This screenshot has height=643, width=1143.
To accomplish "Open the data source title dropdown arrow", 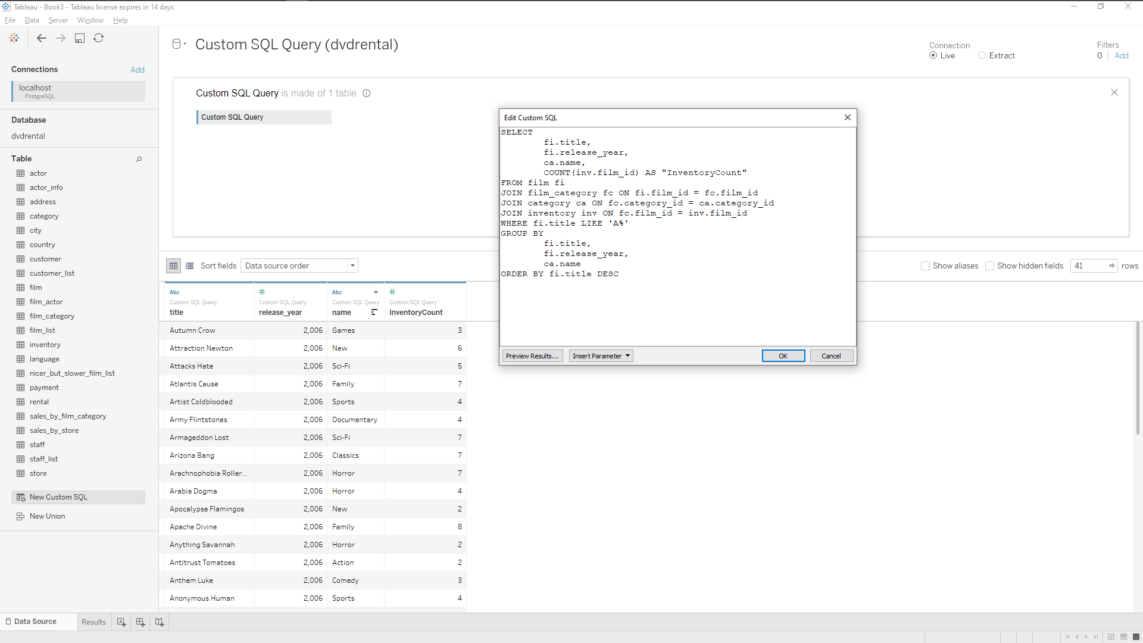I will pos(185,44).
